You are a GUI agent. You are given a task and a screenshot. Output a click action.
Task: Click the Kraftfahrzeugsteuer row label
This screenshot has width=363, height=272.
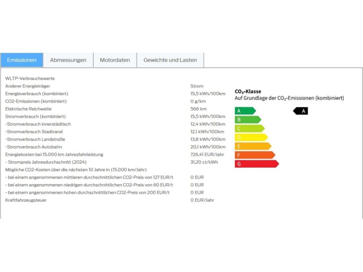pos(25,200)
